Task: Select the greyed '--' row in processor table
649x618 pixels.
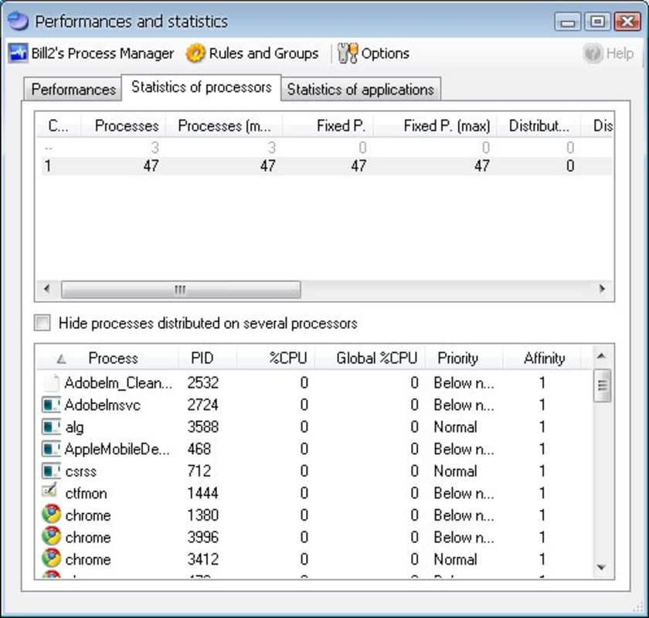Action: (326, 148)
